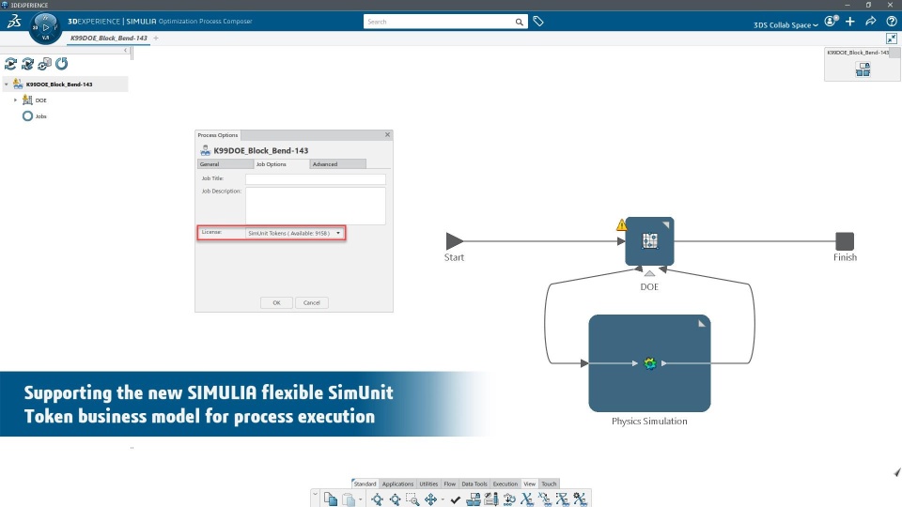Open the help question mark icon

891,22
